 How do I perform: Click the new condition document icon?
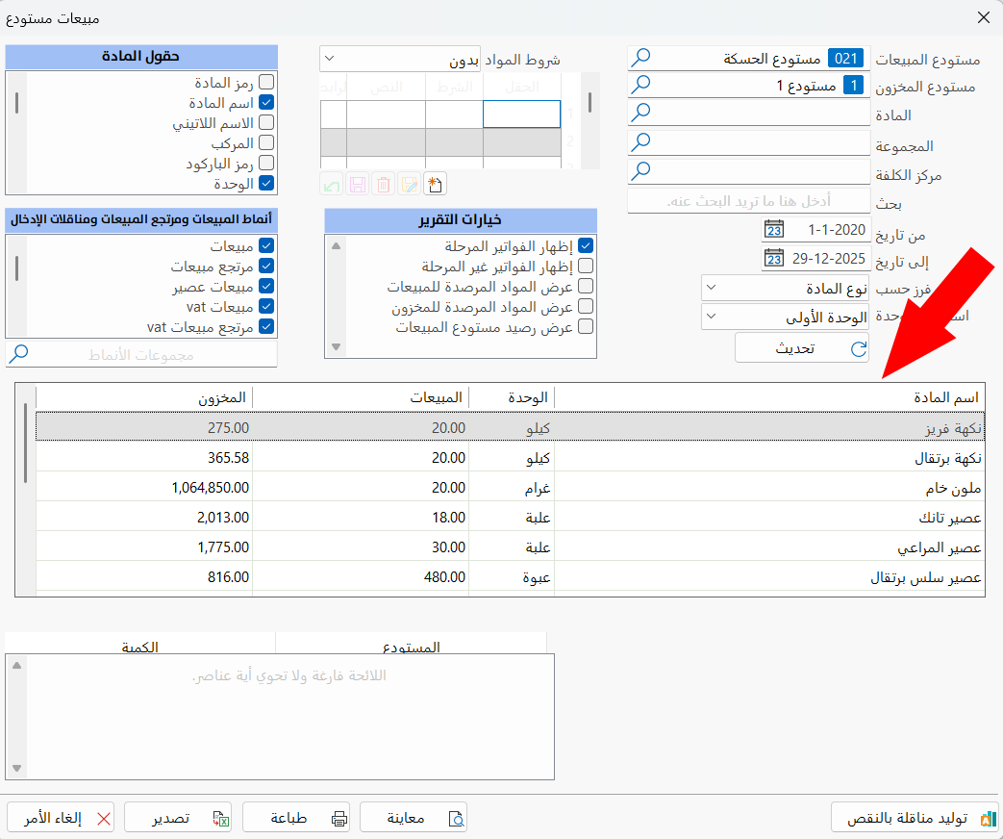click(435, 185)
